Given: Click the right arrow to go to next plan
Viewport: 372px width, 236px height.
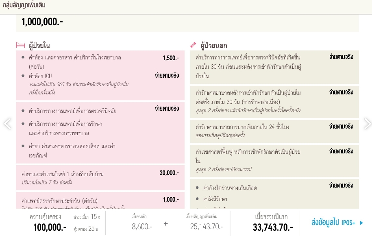Looking at the screenshot, I should (368, 124).
